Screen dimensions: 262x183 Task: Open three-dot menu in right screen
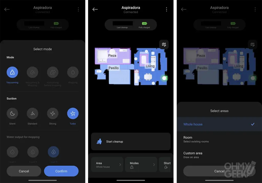(255, 9)
